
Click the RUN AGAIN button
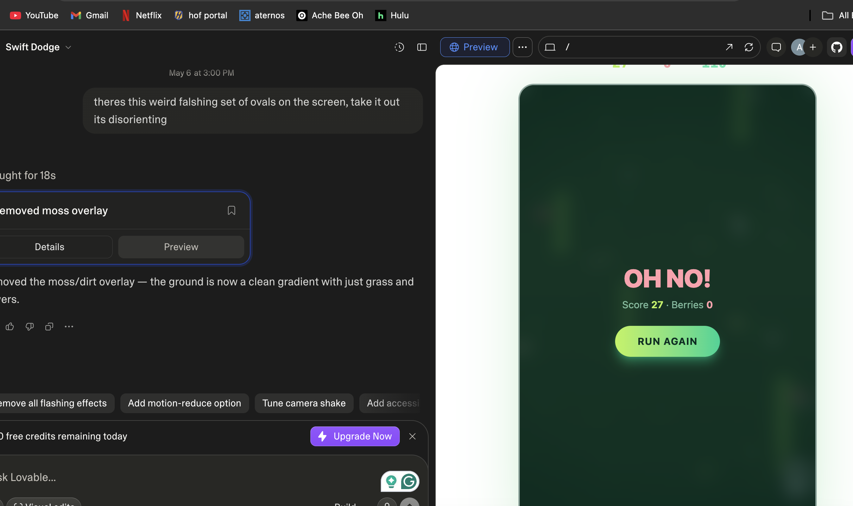(667, 341)
